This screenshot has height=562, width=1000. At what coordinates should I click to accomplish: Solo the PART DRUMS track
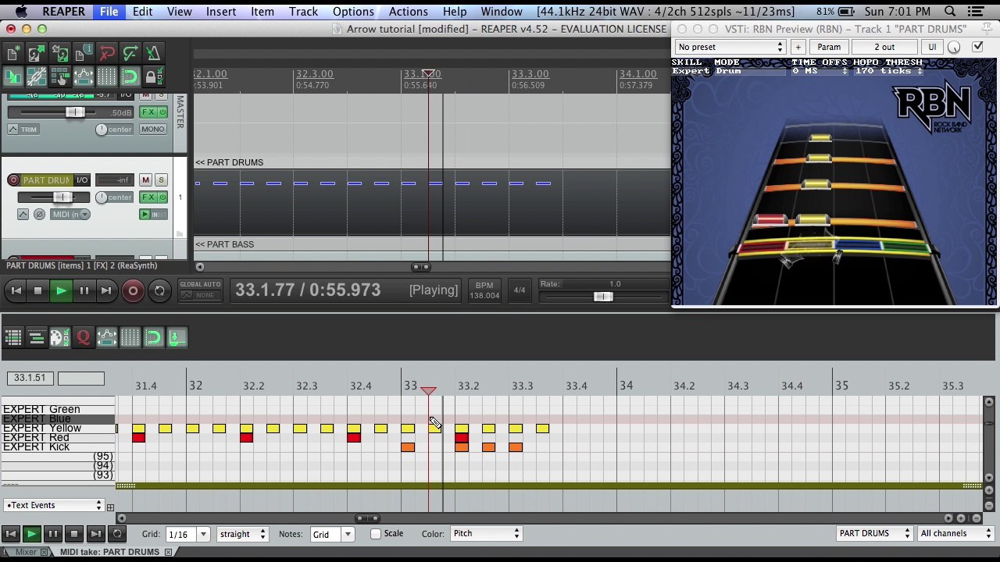[161, 180]
